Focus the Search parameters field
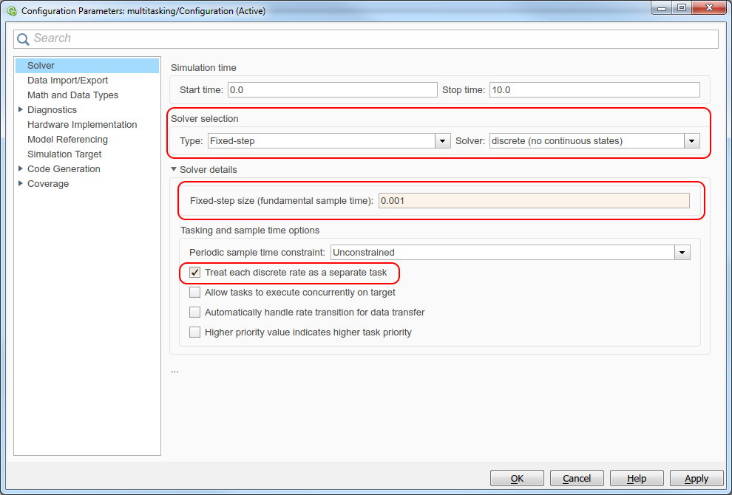Viewport: 732px width, 495px height. (365, 38)
